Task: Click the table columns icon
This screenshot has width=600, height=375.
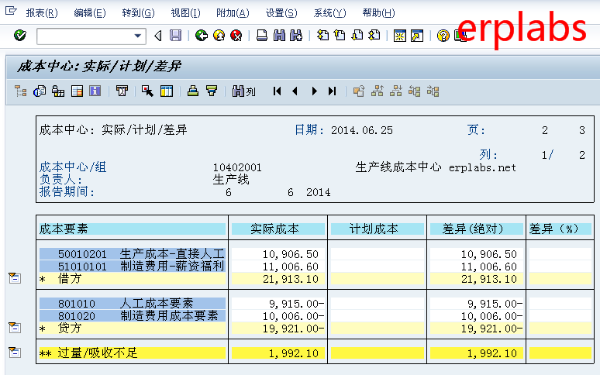Action: coord(167,91)
